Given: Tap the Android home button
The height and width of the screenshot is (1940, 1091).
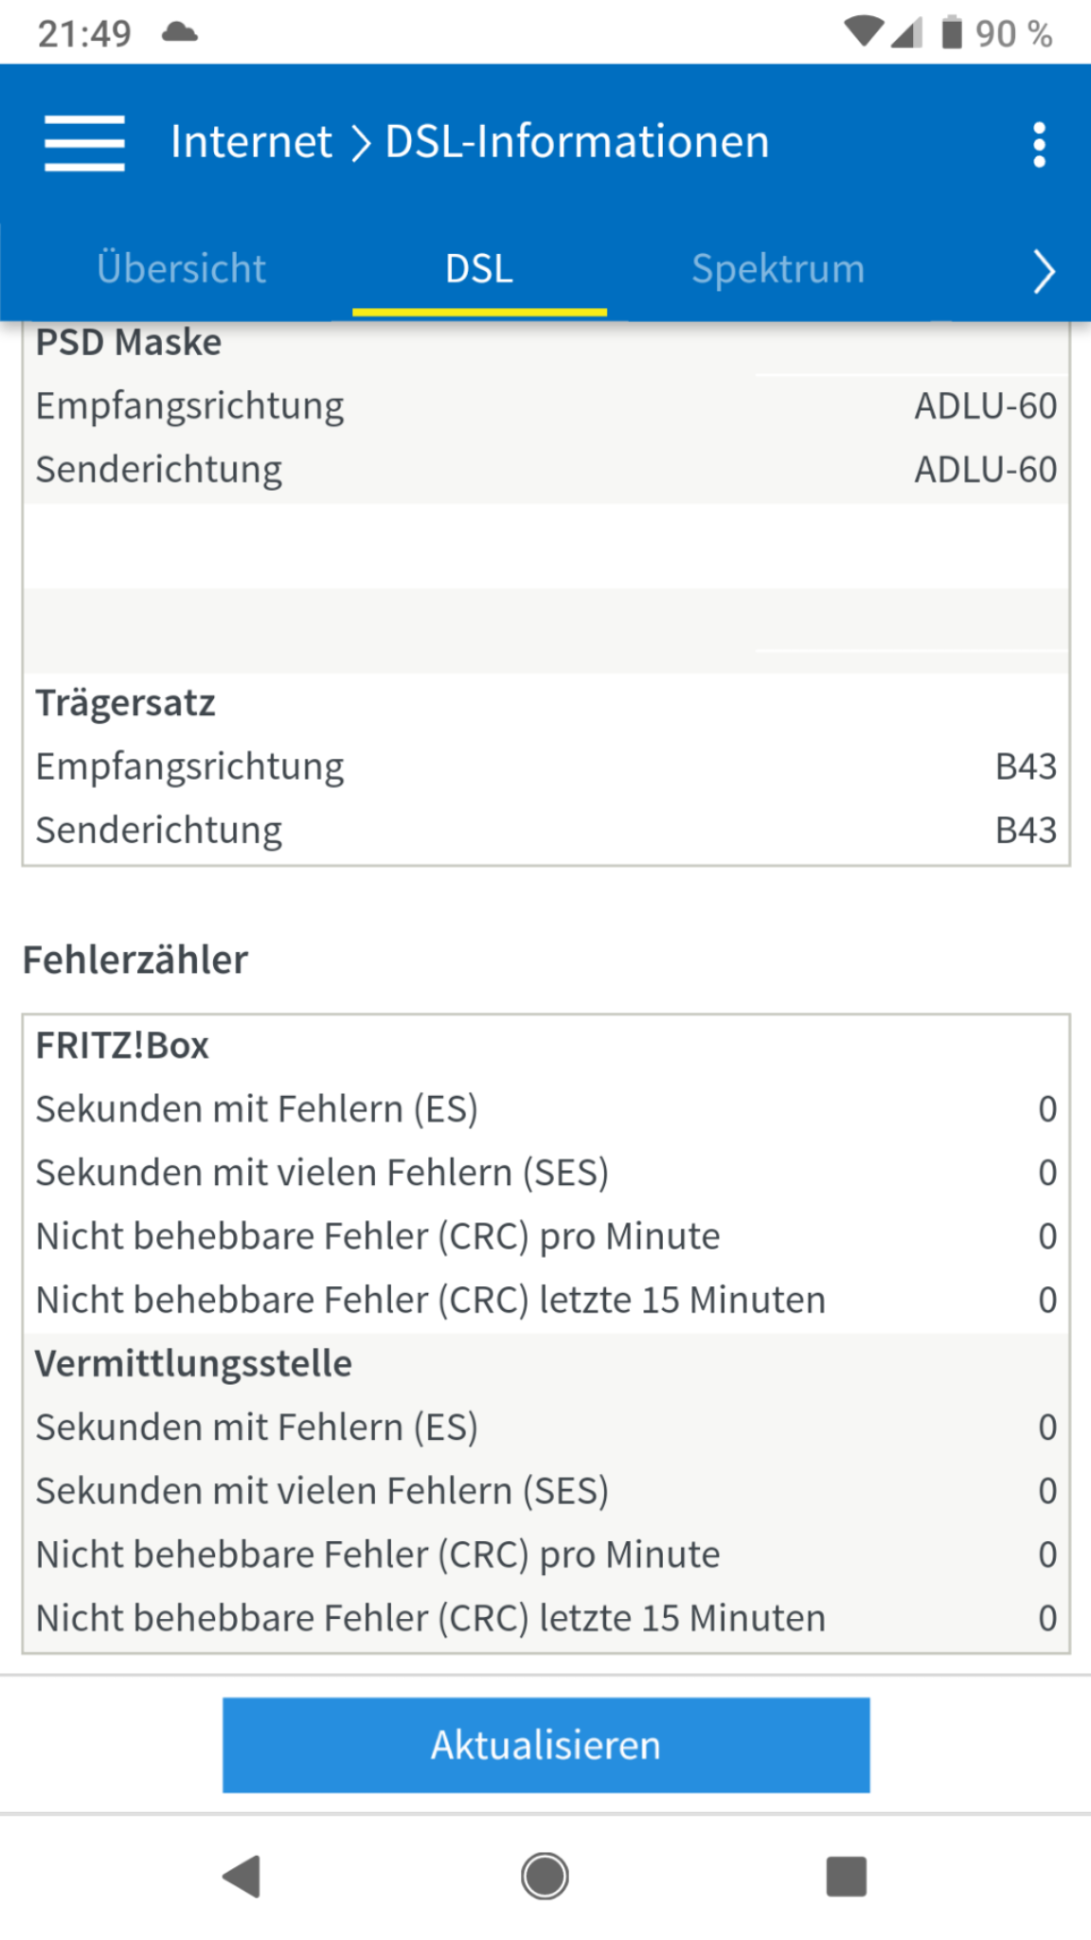Looking at the screenshot, I should 545,1877.
